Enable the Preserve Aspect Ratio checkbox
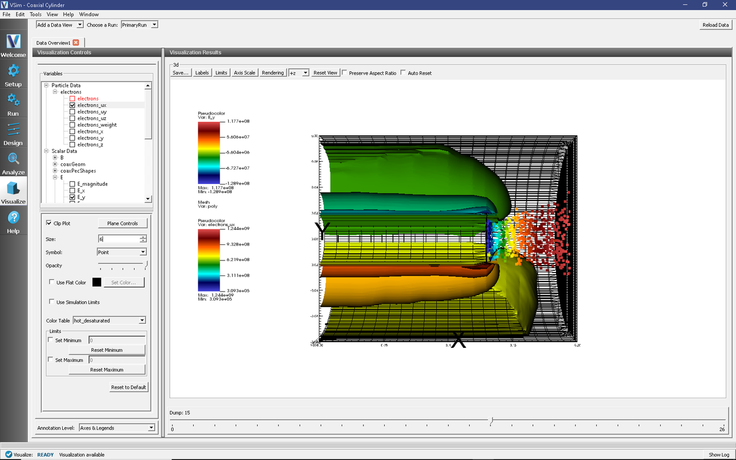This screenshot has height=460, width=736. (x=344, y=73)
